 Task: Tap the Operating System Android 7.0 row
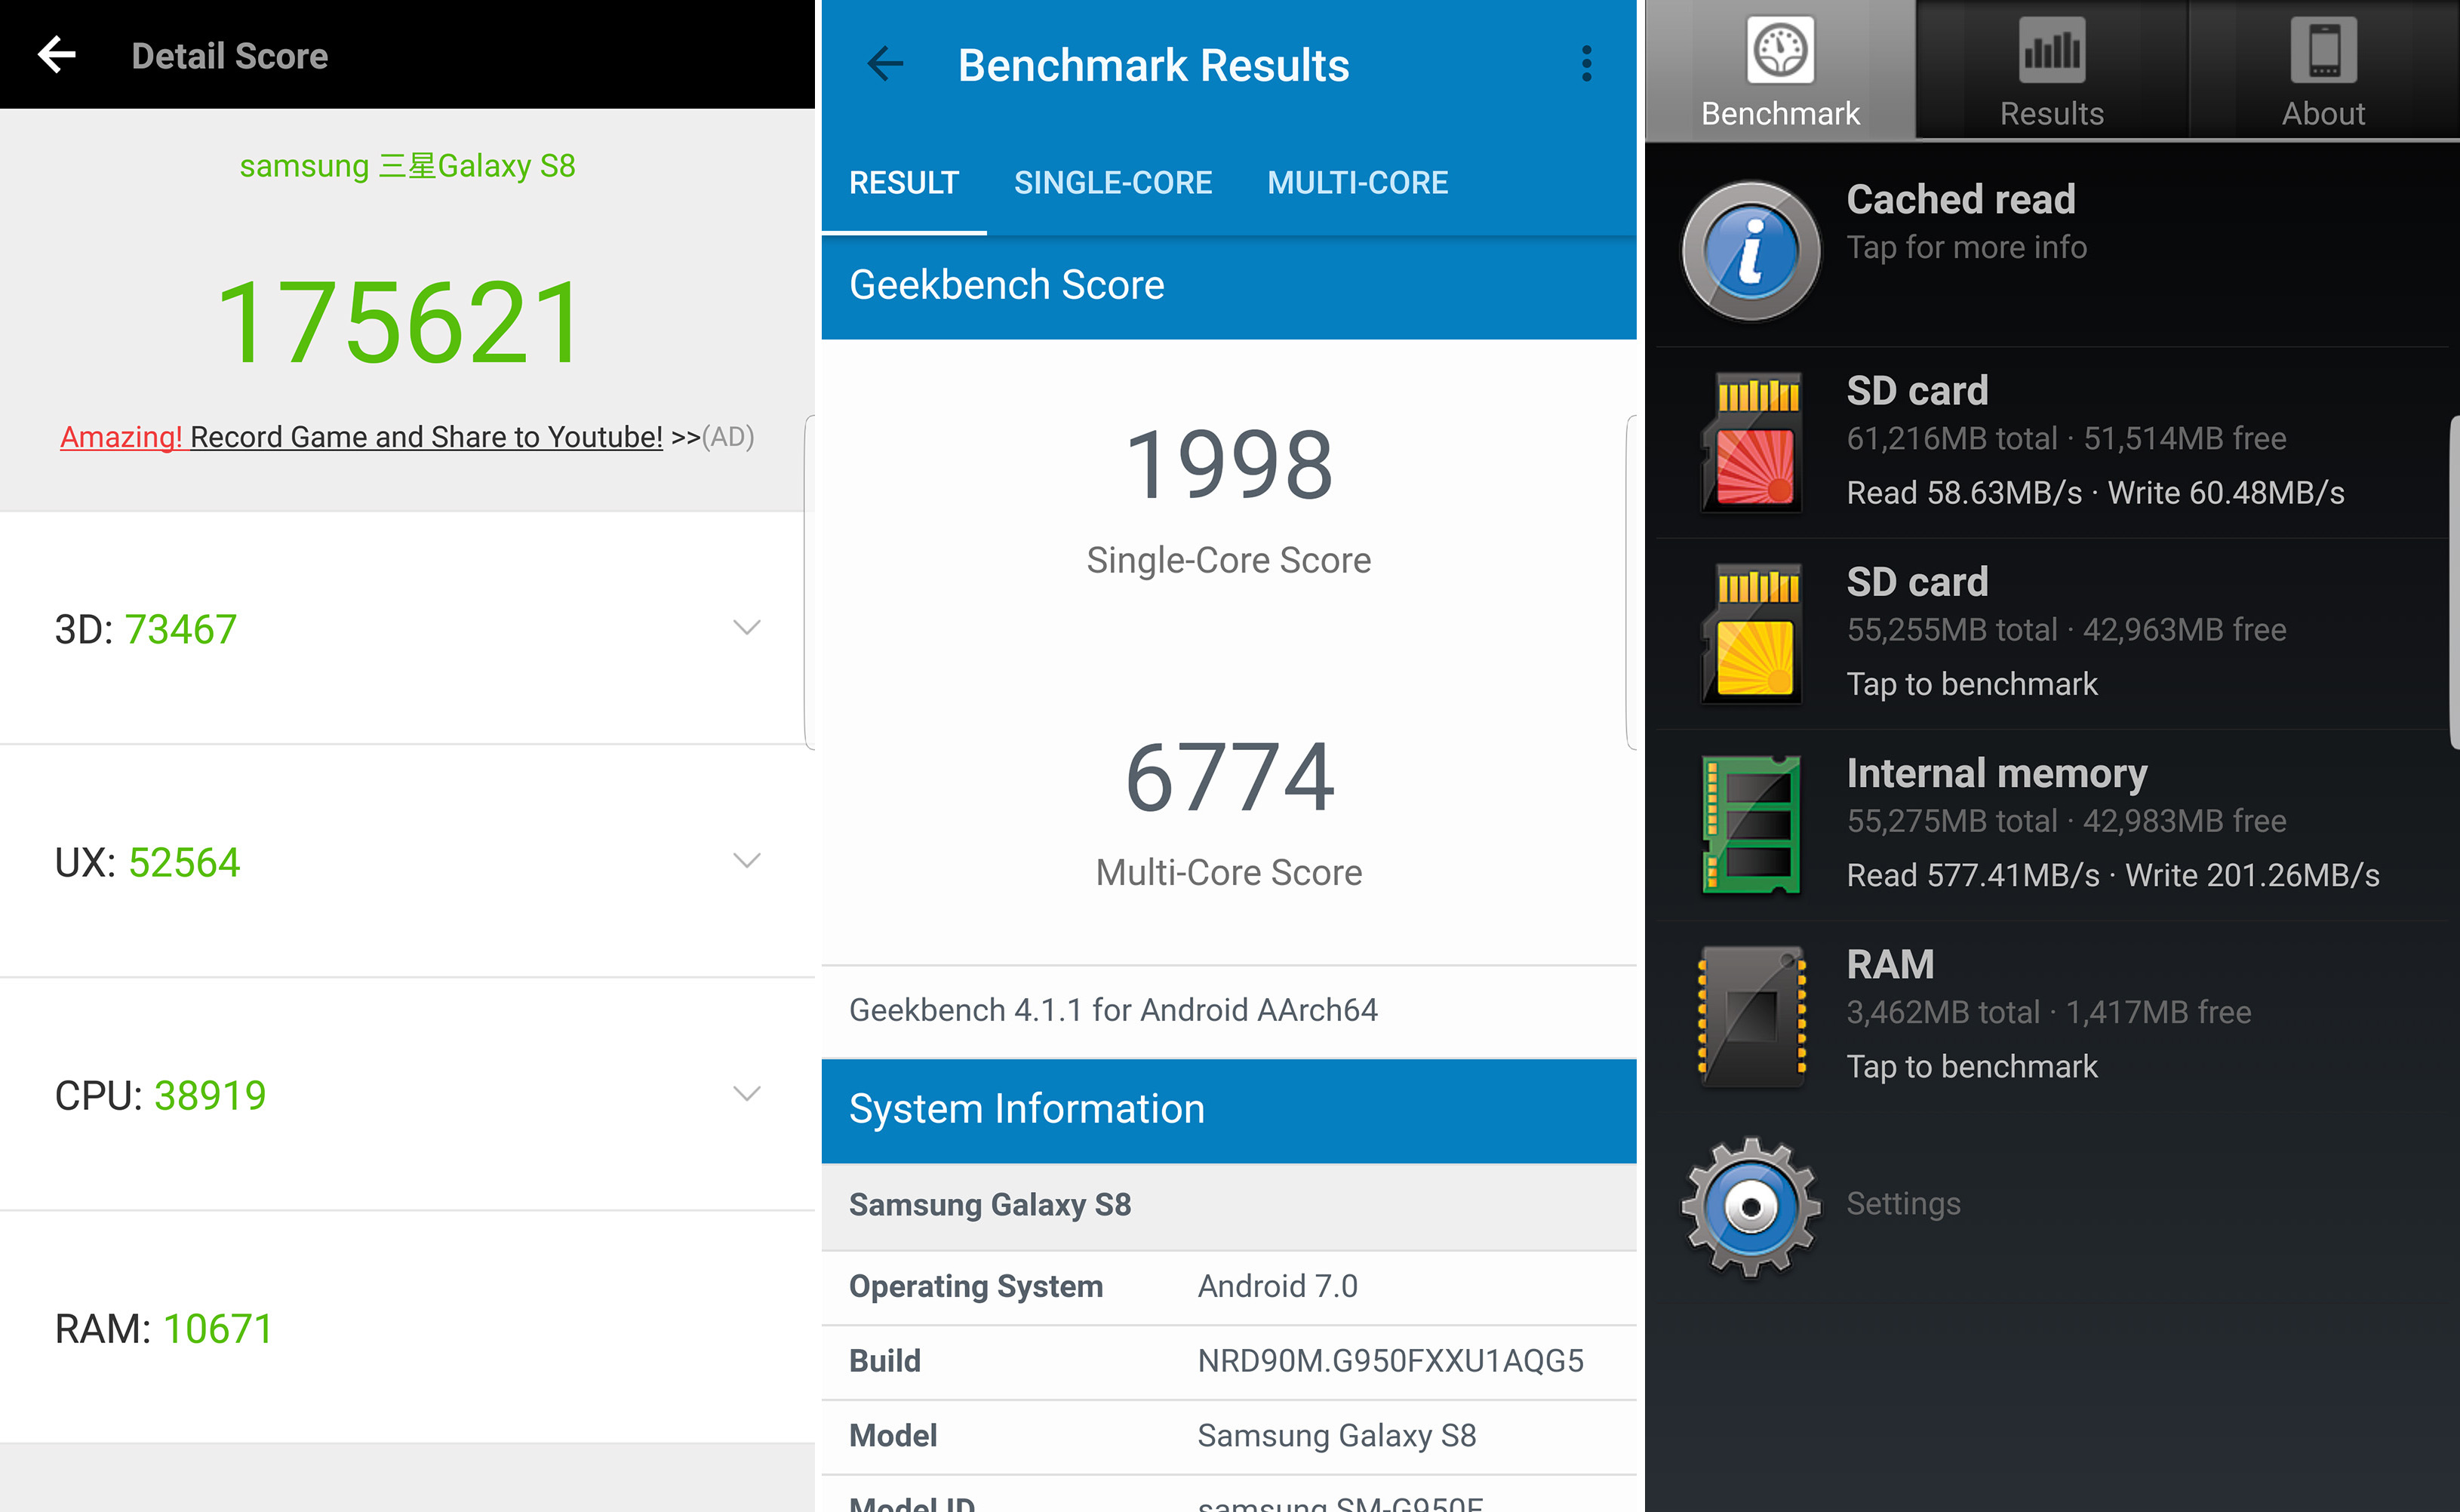(x=1229, y=1287)
